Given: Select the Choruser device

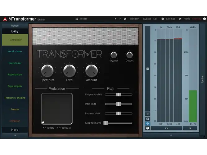Looking at the screenshot, I should [x=15, y=121].
